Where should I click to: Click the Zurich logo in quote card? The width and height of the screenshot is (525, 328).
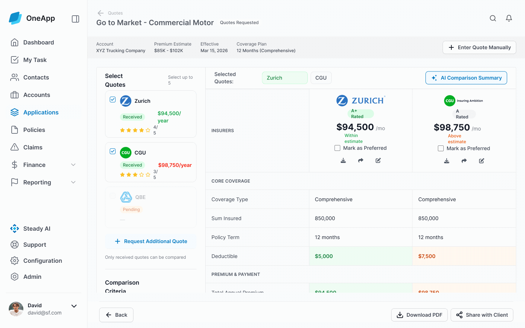click(x=126, y=101)
